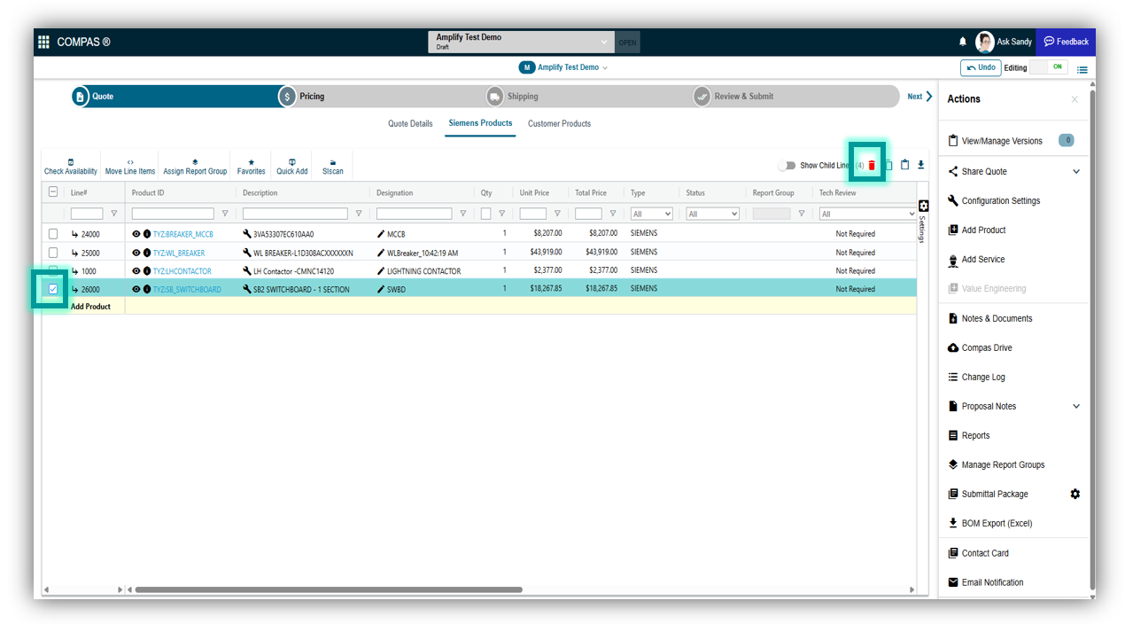Go to the Pricing step

pos(302,97)
